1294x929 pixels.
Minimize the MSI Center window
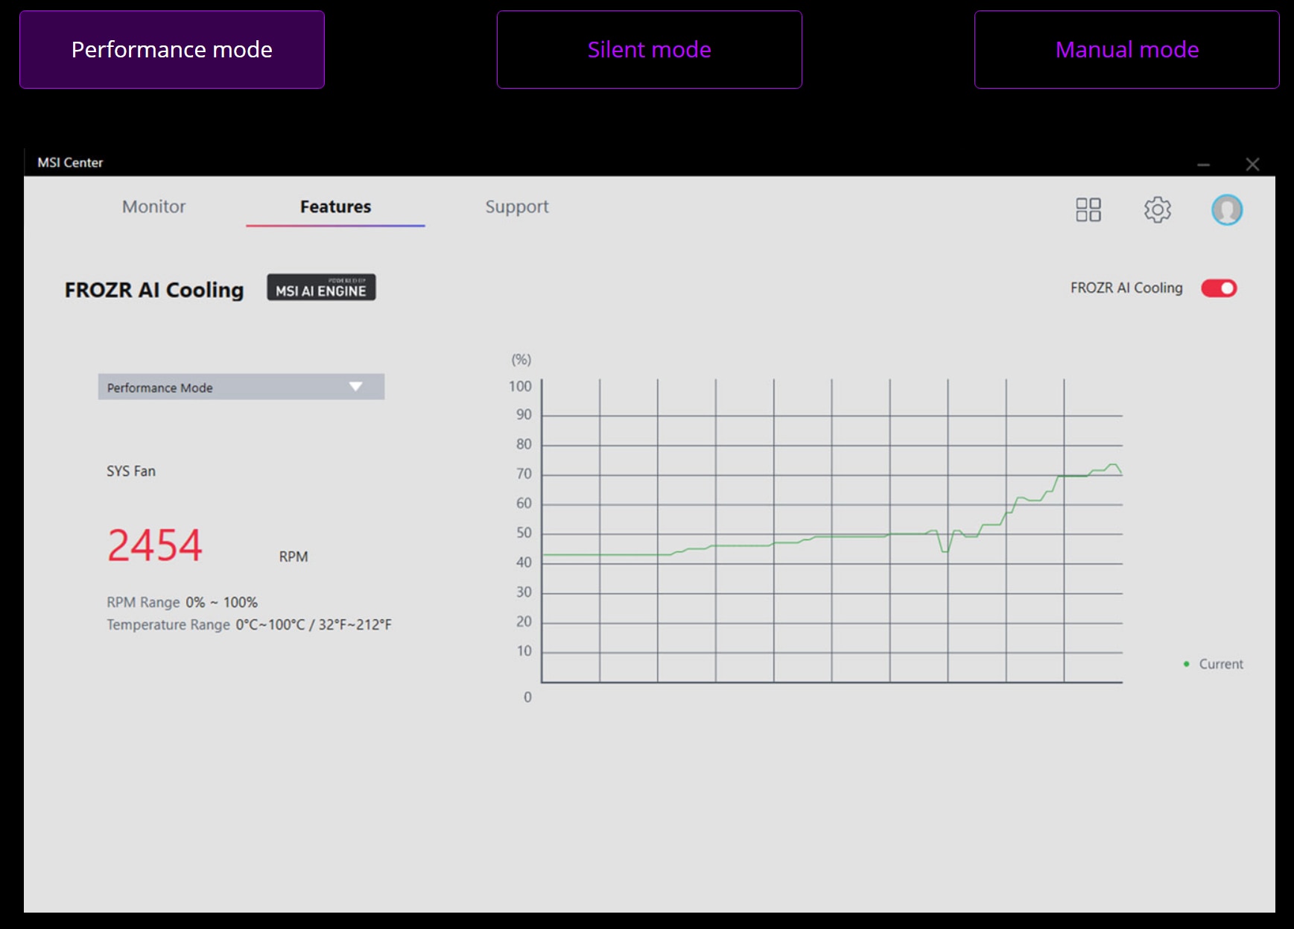[x=1203, y=164]
